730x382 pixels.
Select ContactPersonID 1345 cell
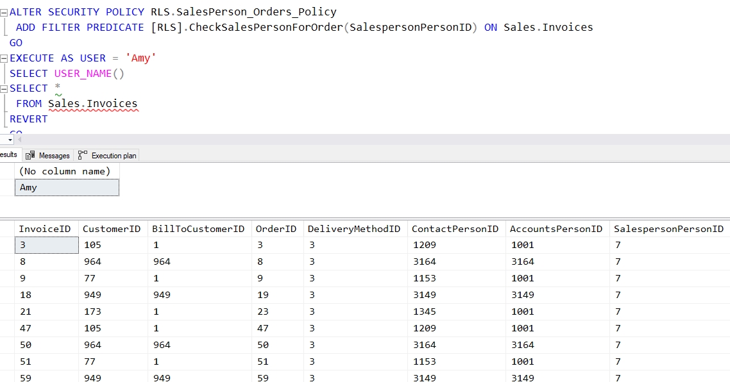pyautogui.click(x=457, y=311)
